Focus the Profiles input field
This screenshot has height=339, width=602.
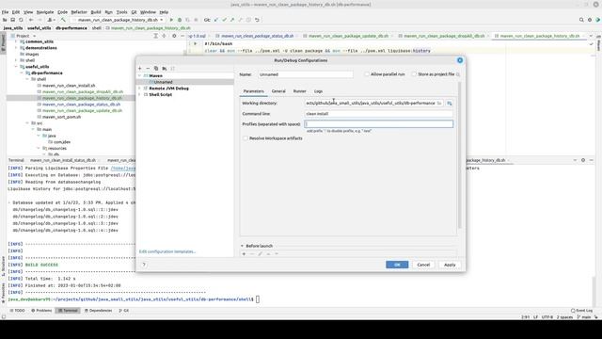coord(378,124)
